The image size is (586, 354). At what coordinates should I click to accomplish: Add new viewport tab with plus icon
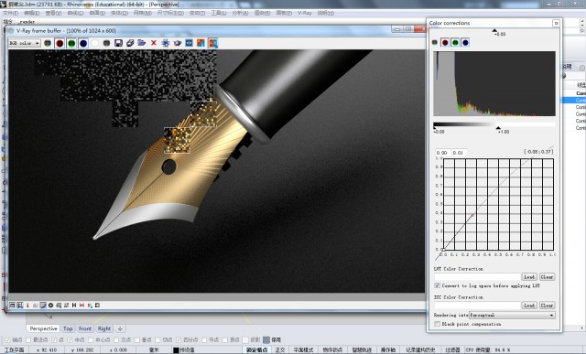click(120, 328)
